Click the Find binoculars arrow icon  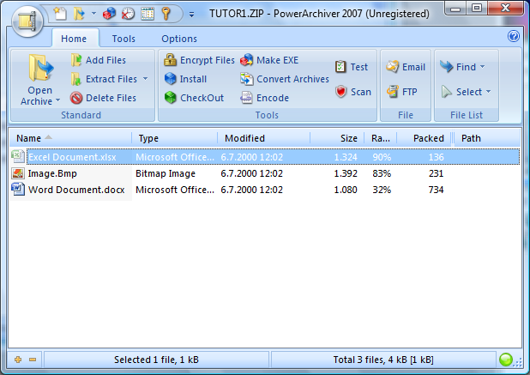click(x=446, y=67)
